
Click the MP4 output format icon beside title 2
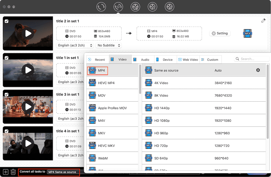247,33
